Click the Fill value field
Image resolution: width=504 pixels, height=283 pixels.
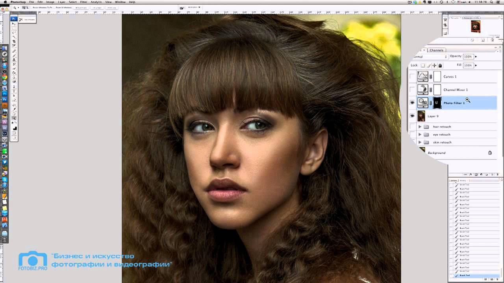coord(468,65)
